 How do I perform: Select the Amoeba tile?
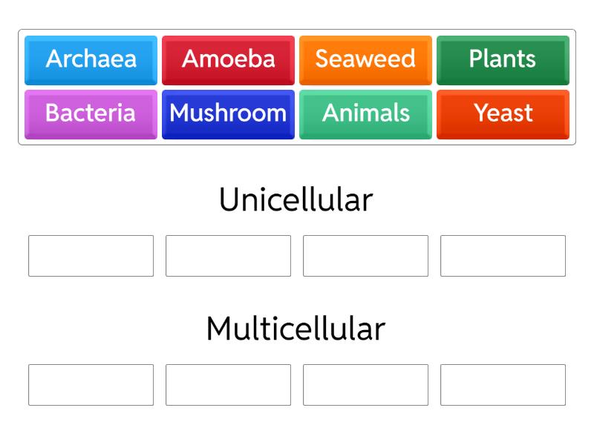point(228,60)
